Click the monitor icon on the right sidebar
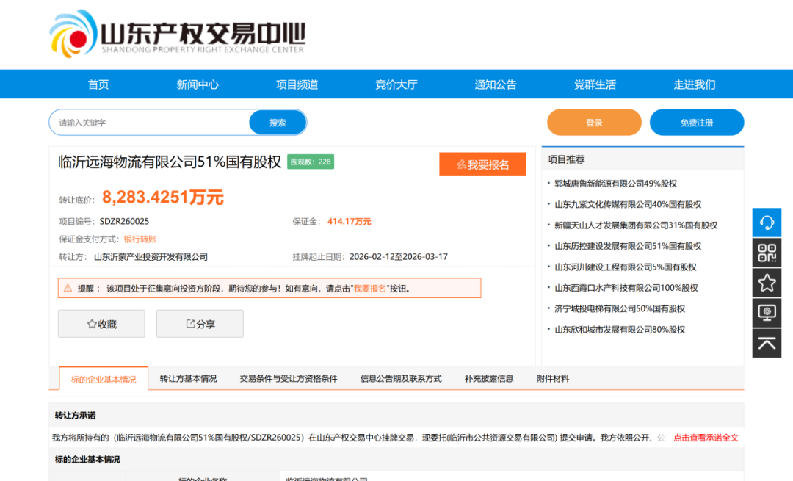 coord(767,312)
